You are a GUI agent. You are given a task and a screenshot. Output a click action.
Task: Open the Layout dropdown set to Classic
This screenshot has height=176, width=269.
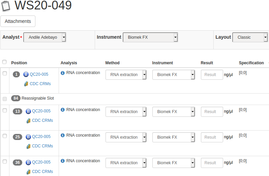click(250, 37)
